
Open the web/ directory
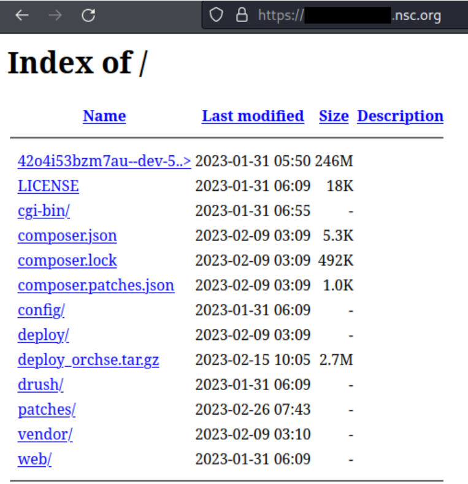(x=34, y=459)
